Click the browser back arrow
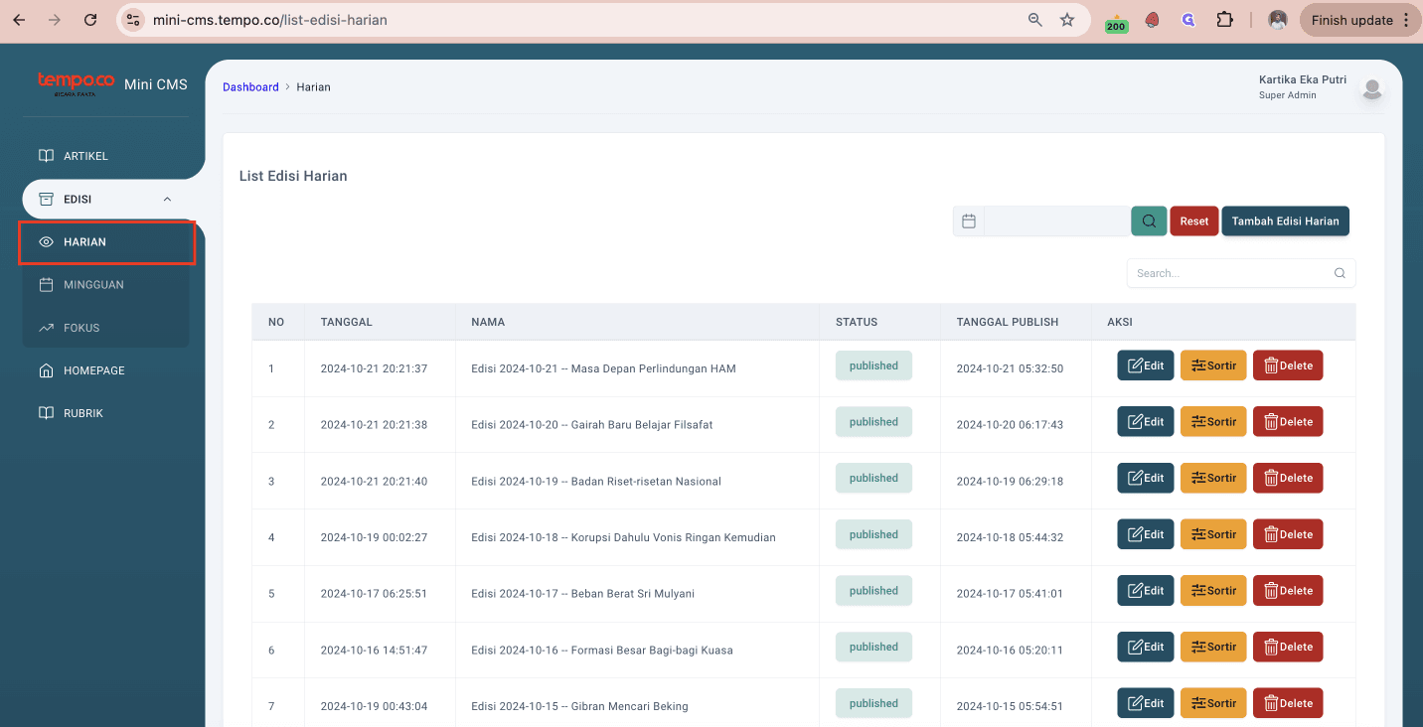The image size is (1423, 727). point(19,20)
